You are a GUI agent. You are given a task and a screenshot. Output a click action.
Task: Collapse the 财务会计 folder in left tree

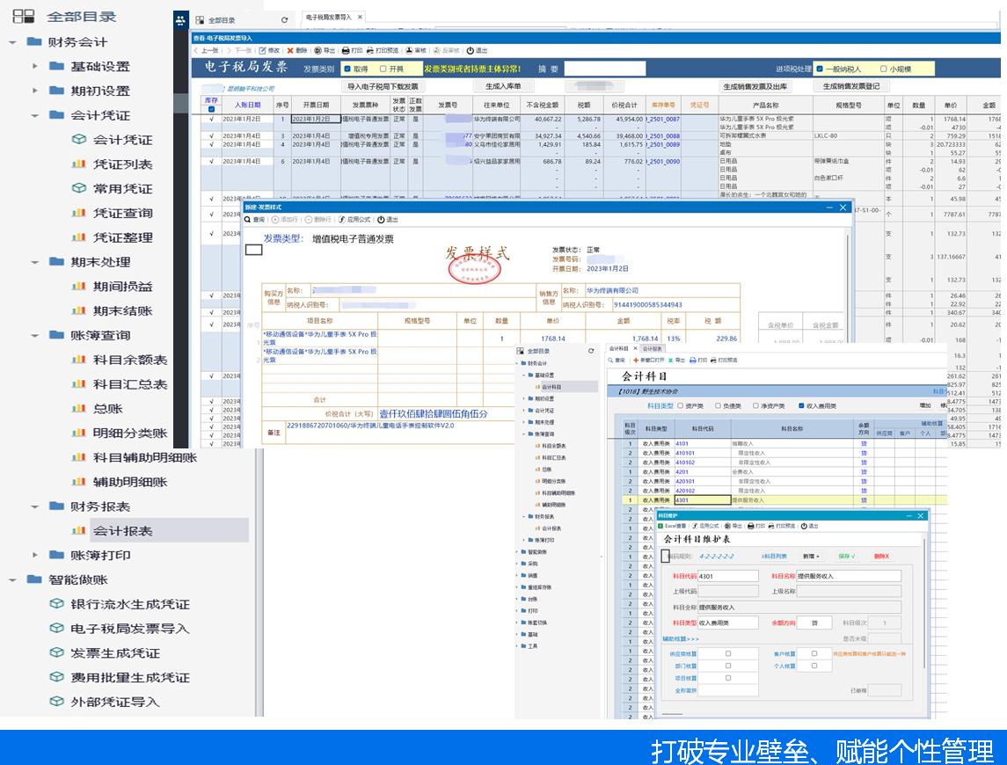12,42
